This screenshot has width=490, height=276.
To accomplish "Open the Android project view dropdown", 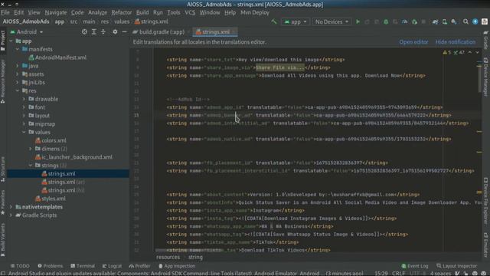I will click(x=27, y=32).
